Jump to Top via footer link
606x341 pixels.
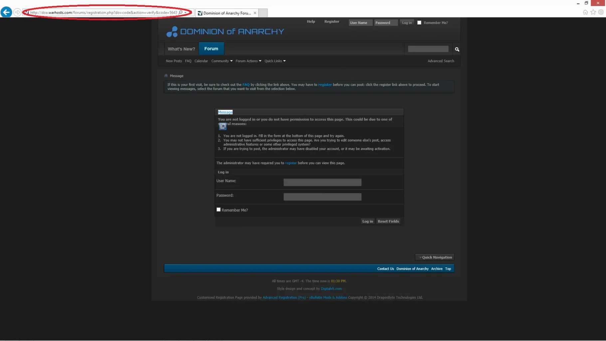[448, 269]
